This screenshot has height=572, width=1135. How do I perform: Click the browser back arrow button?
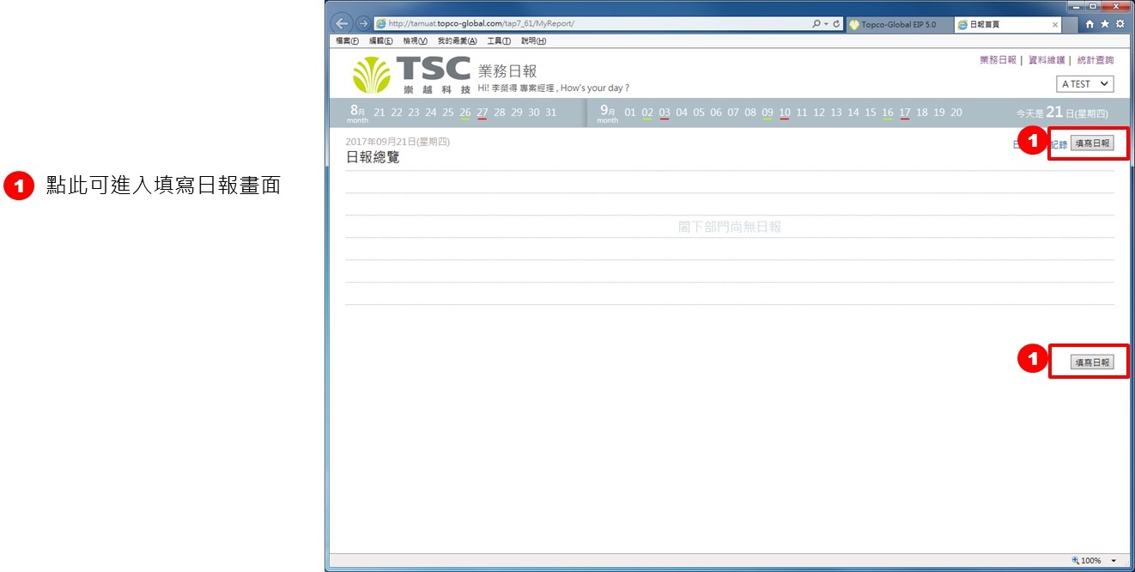pyautogui.click(x=342, y=24)
